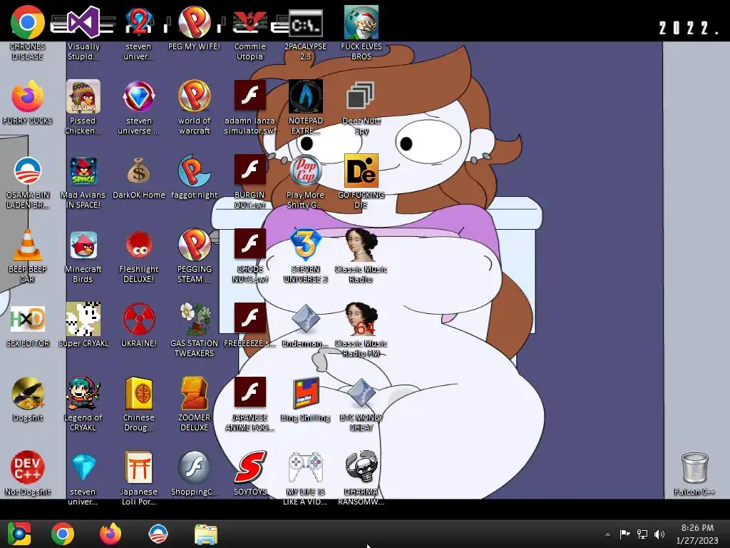The image size is (730, 548).
Task: Select the BTC MONEY CHEAT icon
Action: pos(361,394)
